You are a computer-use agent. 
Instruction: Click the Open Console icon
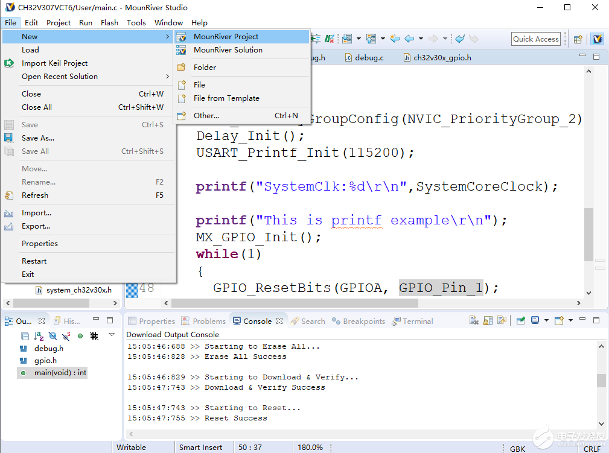pos(560,320)
